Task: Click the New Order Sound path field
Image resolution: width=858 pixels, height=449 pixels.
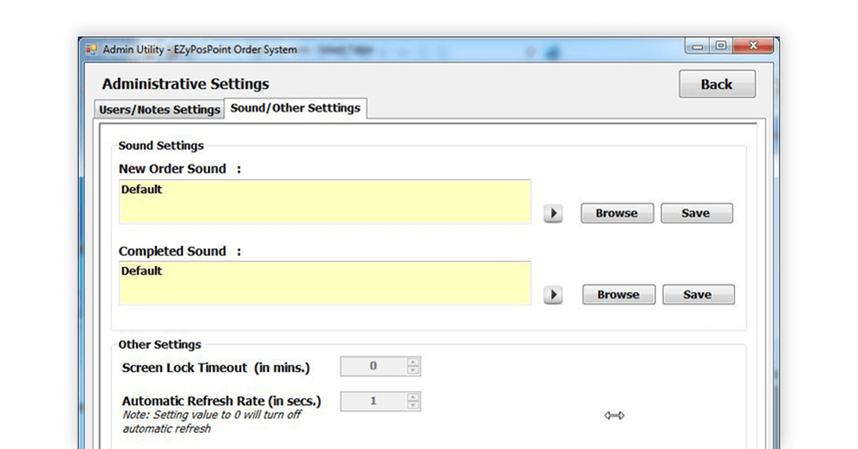Action: tap(325, 202)
